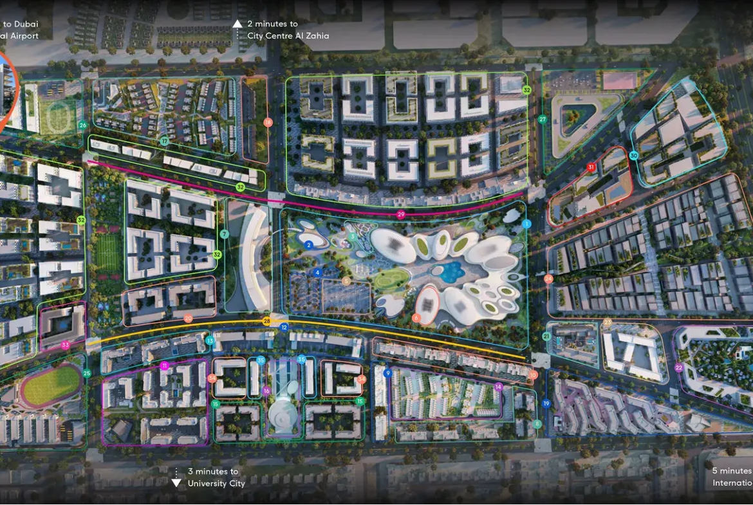
Task: Click the up arrow beside City Centre Al Zahia
Action: (237, 24)
